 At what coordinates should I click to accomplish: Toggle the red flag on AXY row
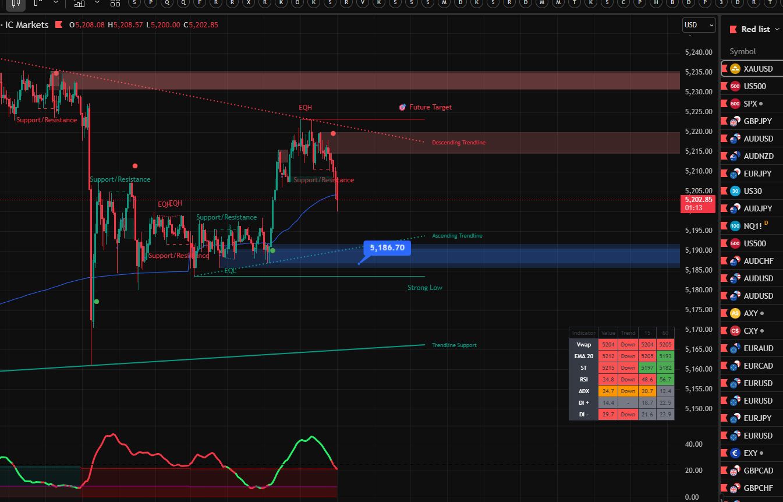(x=724, y=313)
